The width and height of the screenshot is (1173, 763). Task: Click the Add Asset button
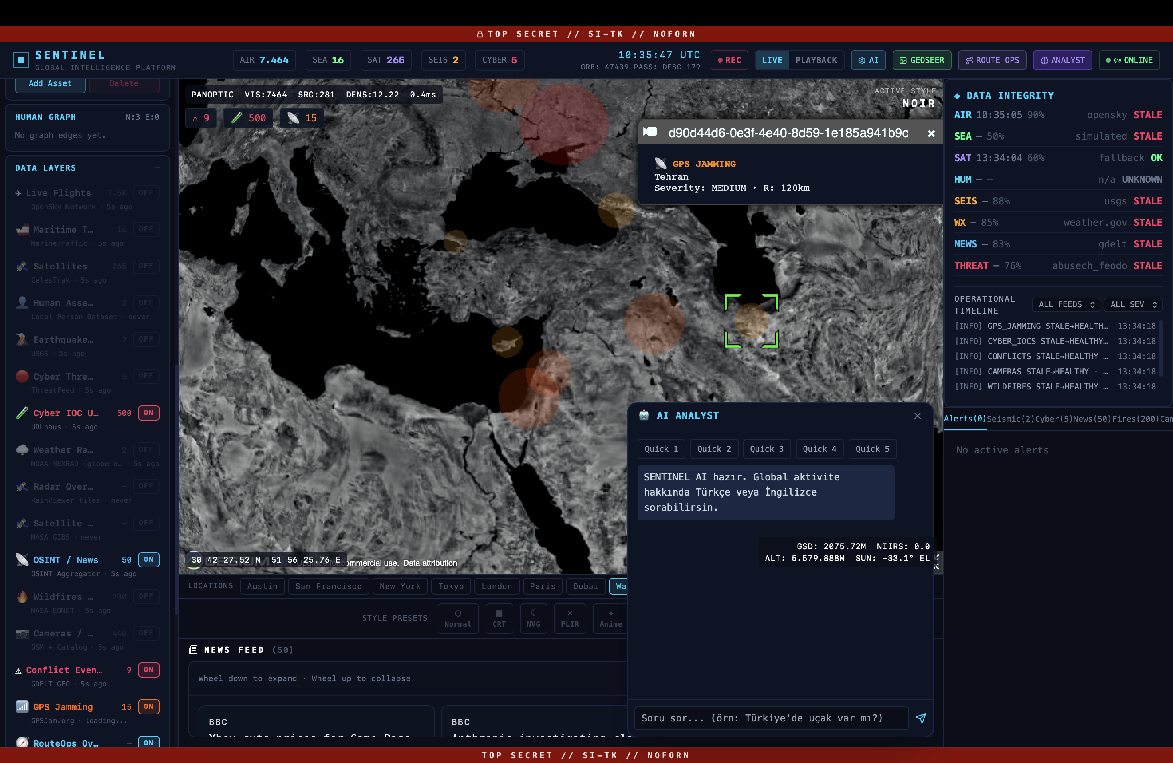[x=50, y=84]
